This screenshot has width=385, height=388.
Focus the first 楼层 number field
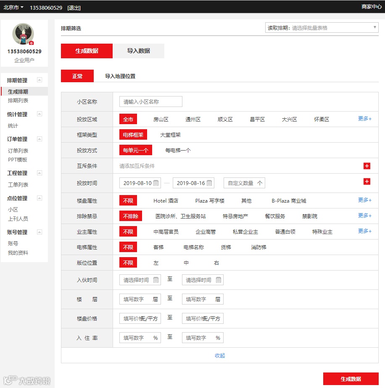[x=140, y=299]
